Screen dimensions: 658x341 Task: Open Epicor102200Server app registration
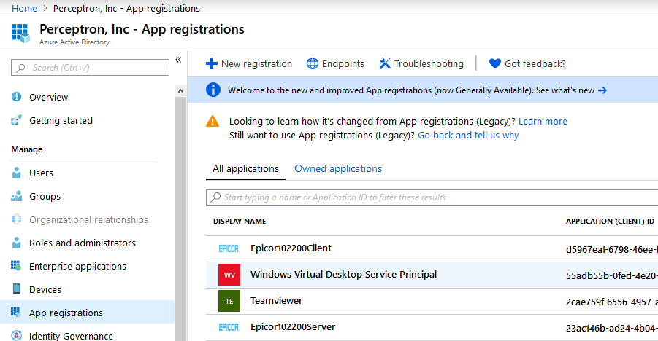(x=293, y=327)
